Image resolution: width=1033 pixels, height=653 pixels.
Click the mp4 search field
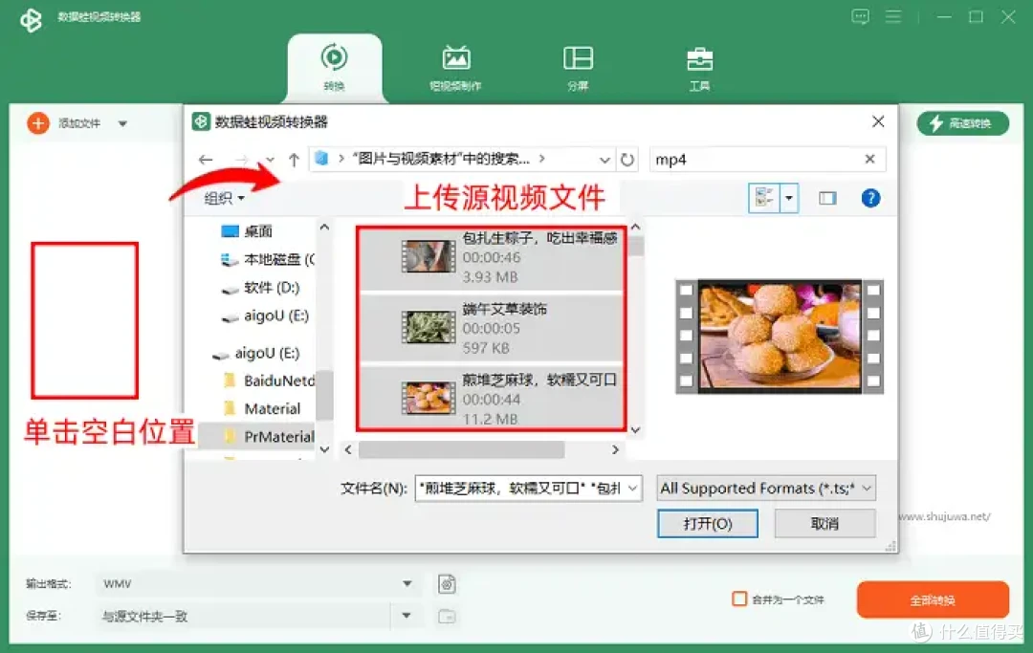point(757,160)
